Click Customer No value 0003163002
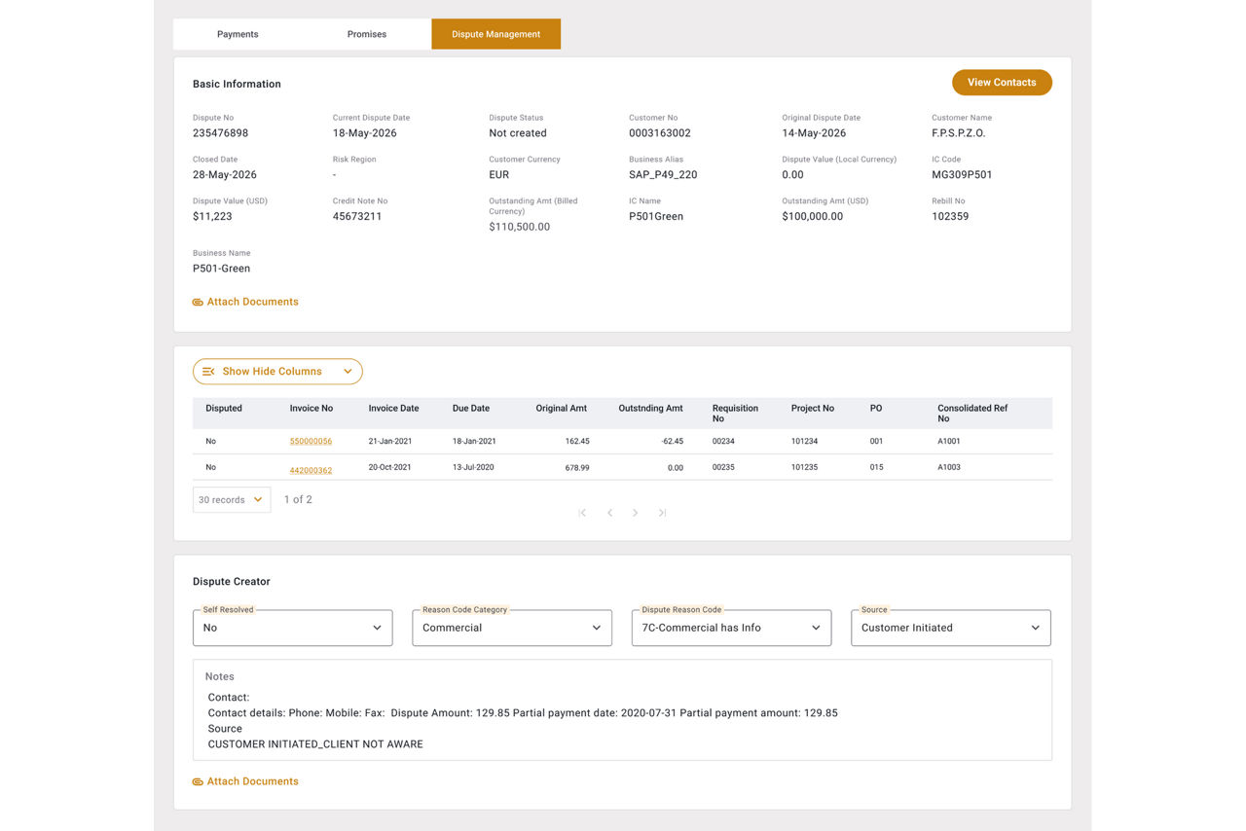The width and height of the screenshot is (1246, 831). tap(660, 133)
